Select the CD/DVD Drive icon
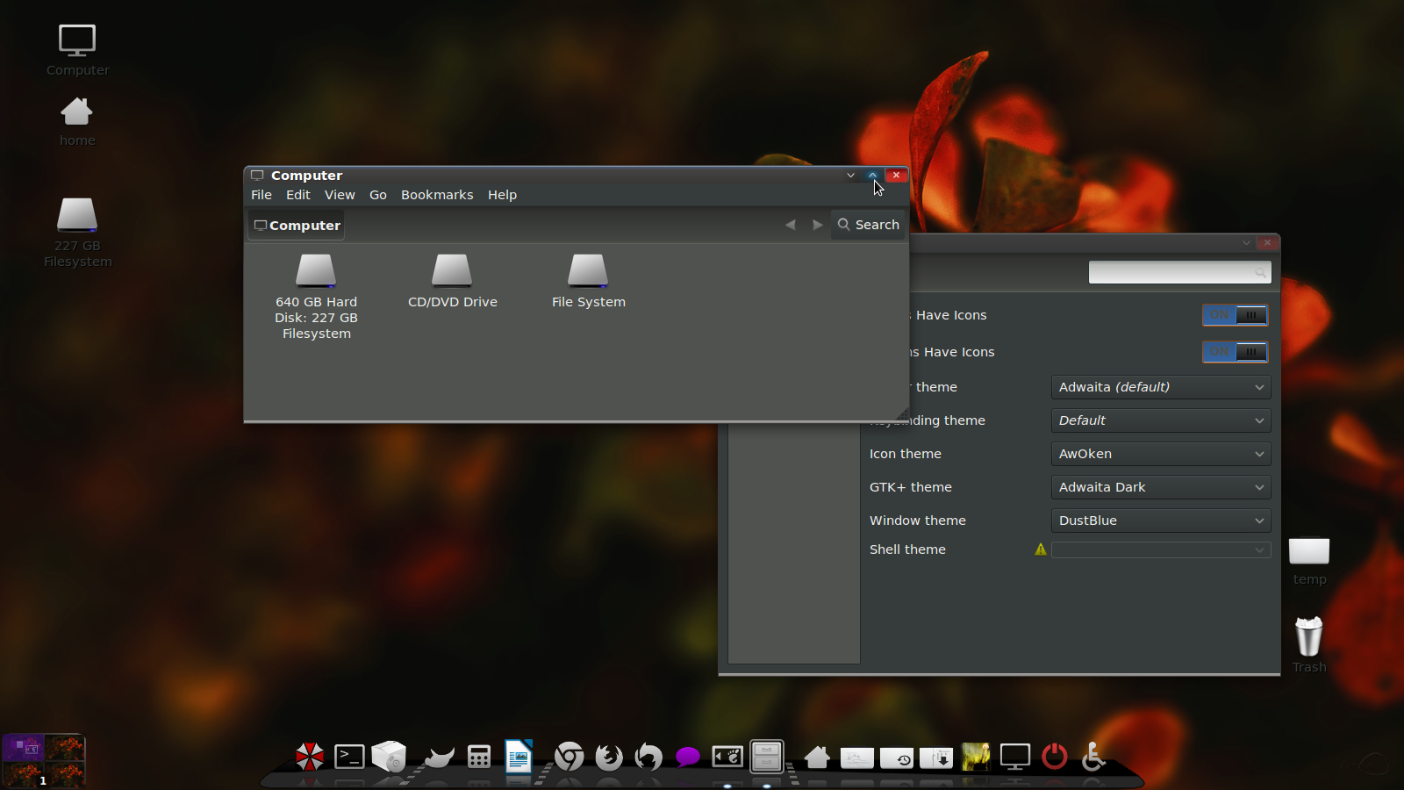1404x790 pixels. [452, 282]
